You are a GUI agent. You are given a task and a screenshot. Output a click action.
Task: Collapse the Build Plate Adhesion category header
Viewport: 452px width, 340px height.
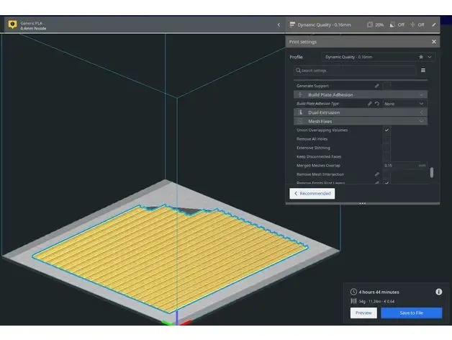(x=361, y=94)
